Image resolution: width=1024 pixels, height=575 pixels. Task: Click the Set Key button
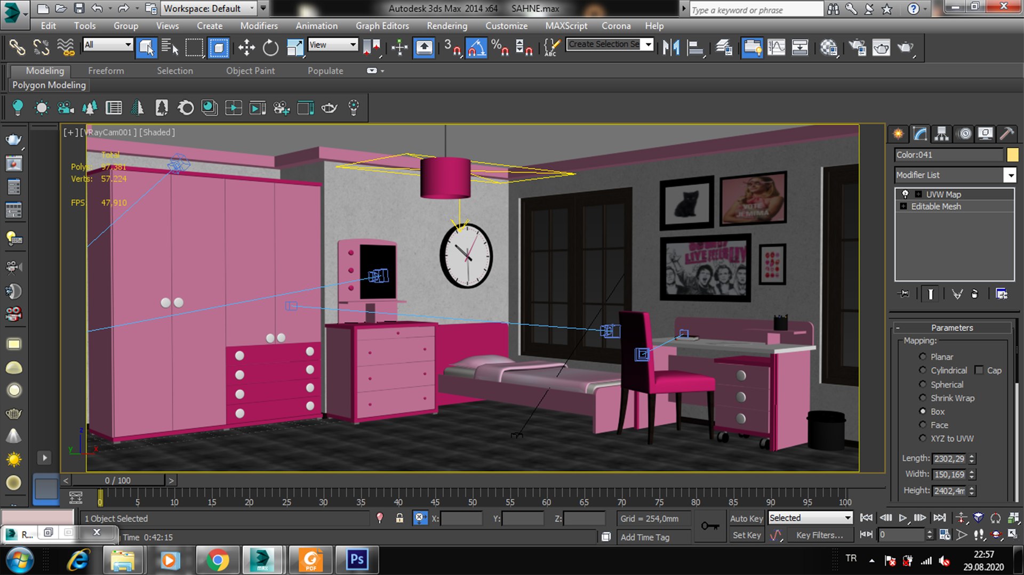click(746, 535)
